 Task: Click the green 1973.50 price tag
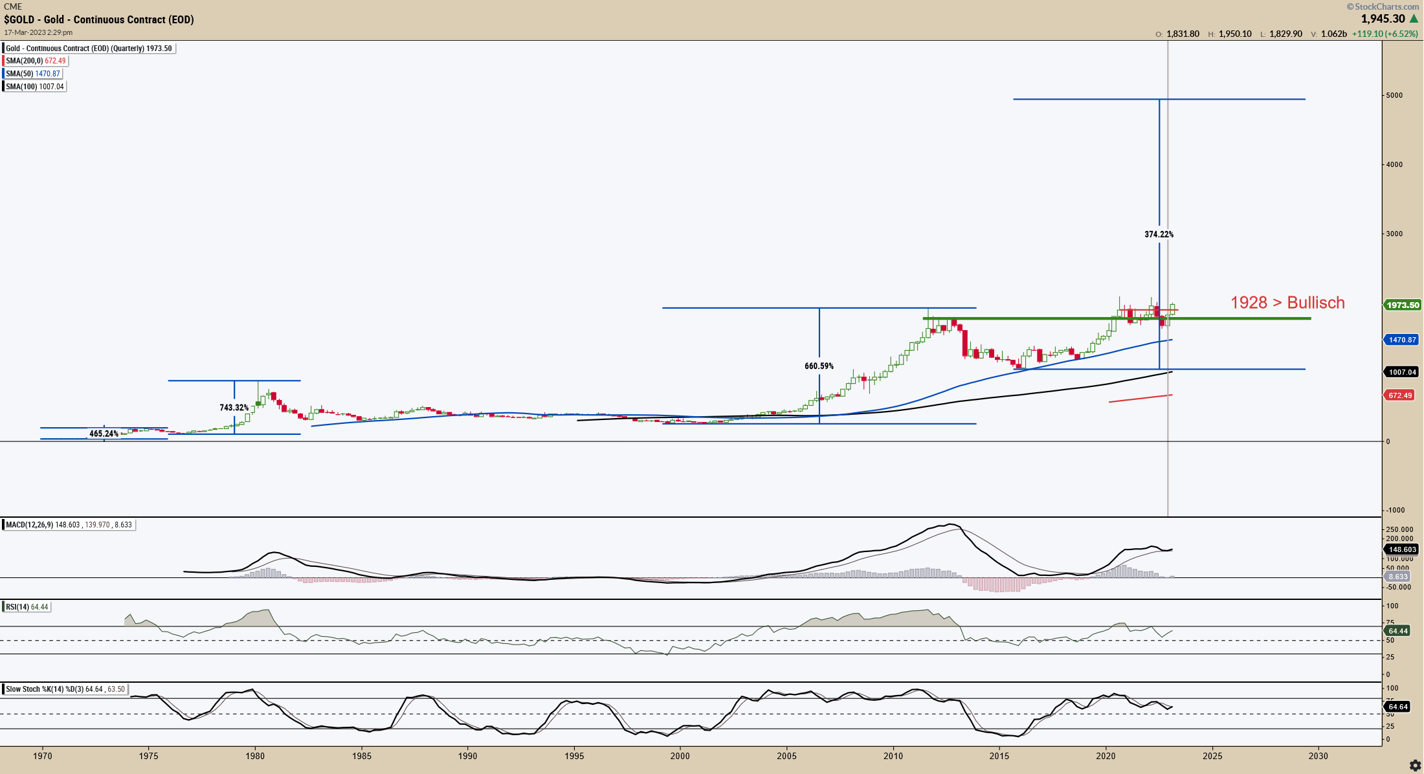pyautogui.click(x=1402, y=305)
